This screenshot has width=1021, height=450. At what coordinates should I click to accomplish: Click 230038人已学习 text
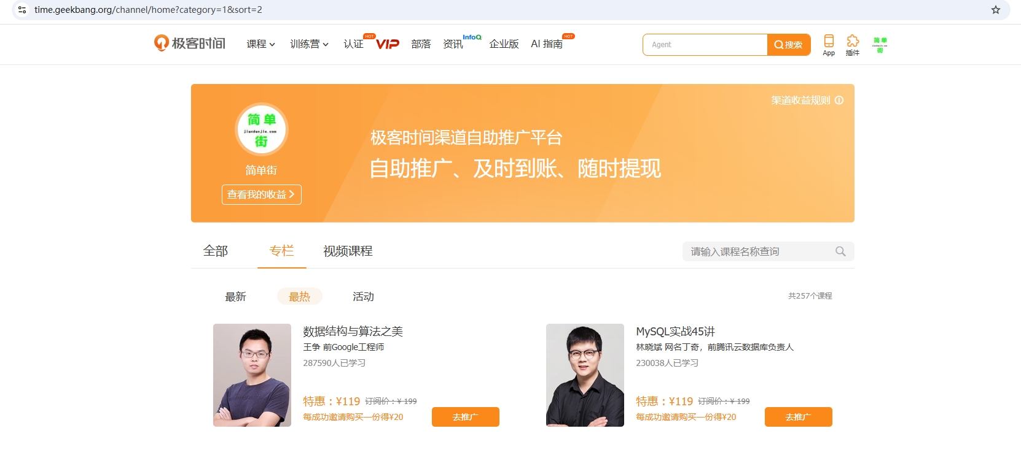pos(667,363)
